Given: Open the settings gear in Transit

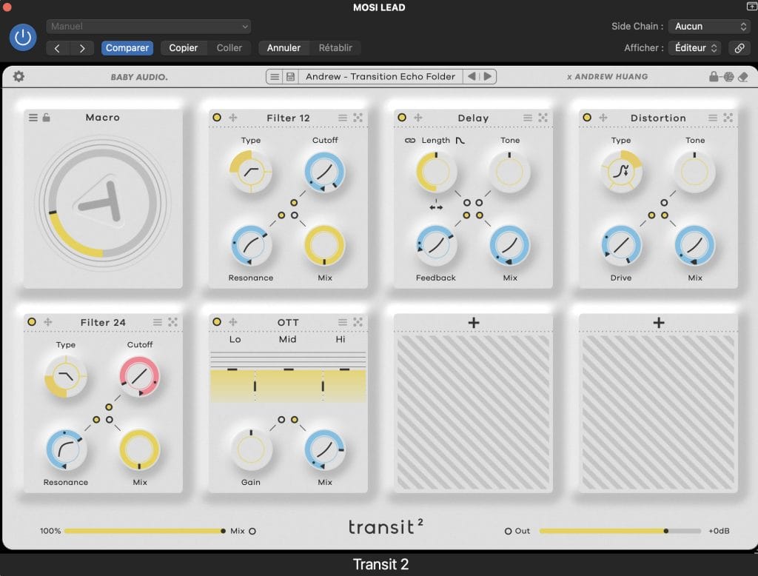Looking at the screenshot, I should (19, 76).
